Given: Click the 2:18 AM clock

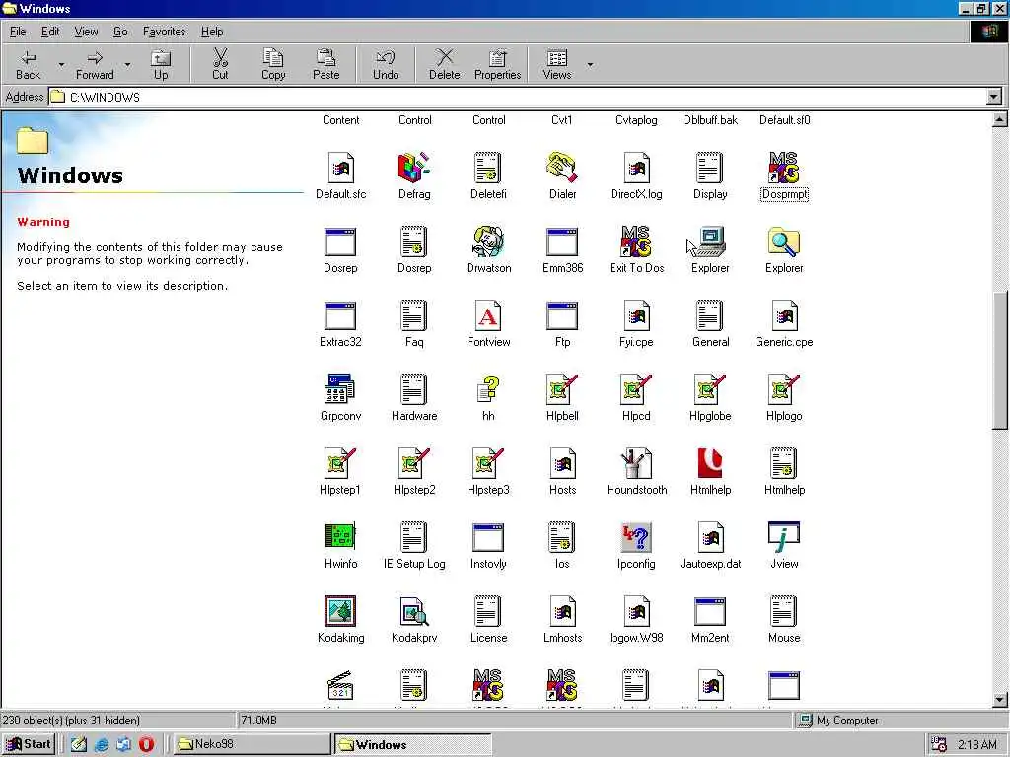Looking at the screenshot, I should point(977,745).
